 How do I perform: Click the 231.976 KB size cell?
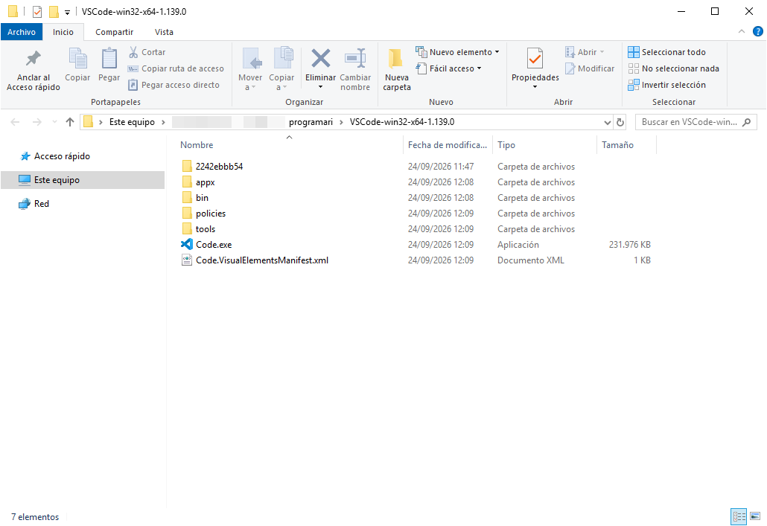click(x=629, y=245)
